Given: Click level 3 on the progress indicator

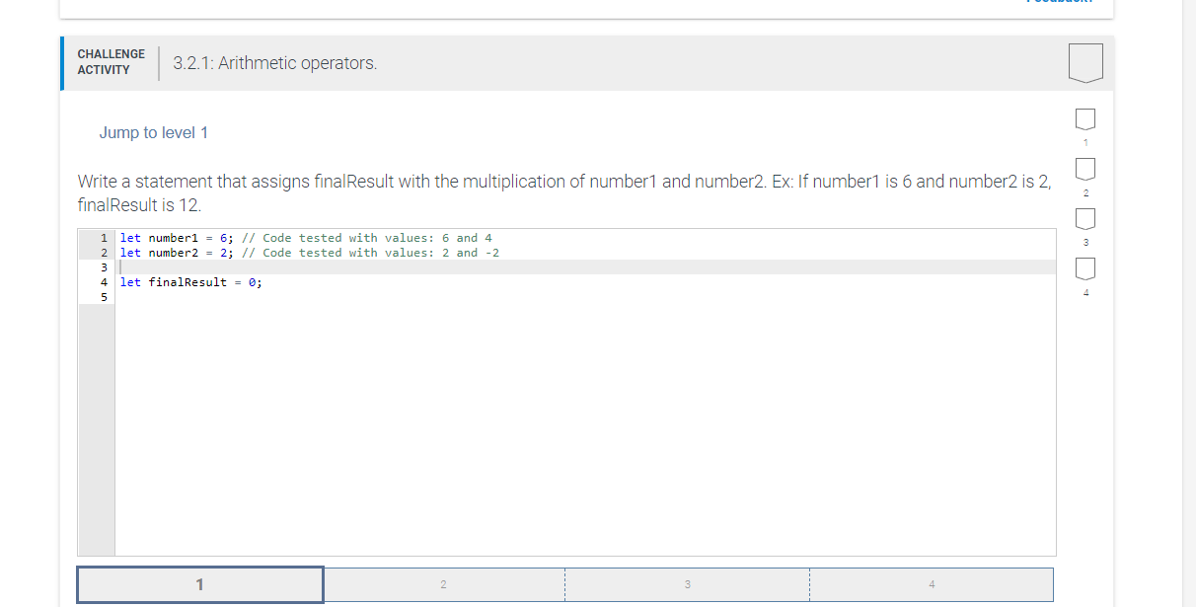Looking at the screenshot, I should [x=688, y=583].
